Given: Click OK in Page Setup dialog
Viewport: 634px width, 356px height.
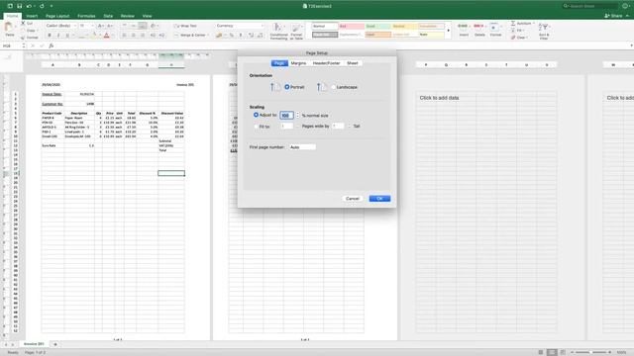Looking at the screenshot, I should point(379,199).
